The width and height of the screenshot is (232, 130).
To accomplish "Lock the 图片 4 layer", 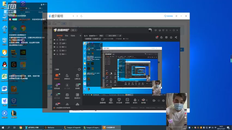I will coord(57,47).
